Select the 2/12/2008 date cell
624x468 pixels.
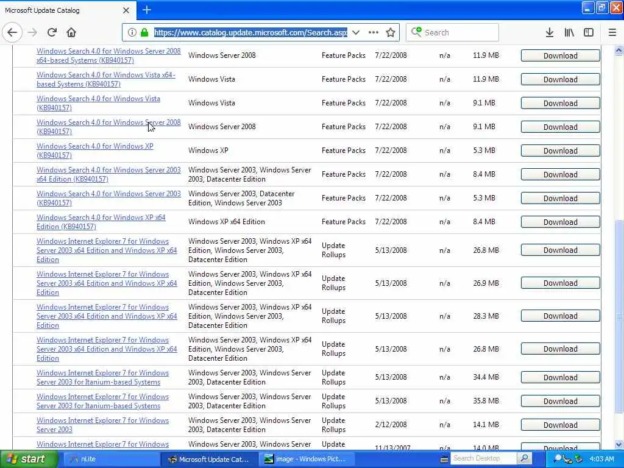point(391,425)
